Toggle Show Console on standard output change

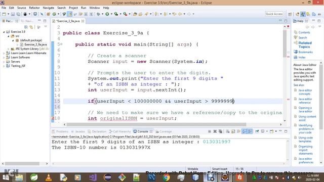[x=245, y=131]
